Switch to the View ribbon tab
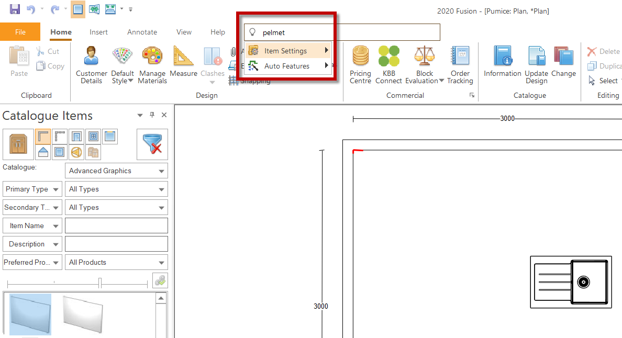This screenshot has height=338, width=622. [x=184, y=32]
